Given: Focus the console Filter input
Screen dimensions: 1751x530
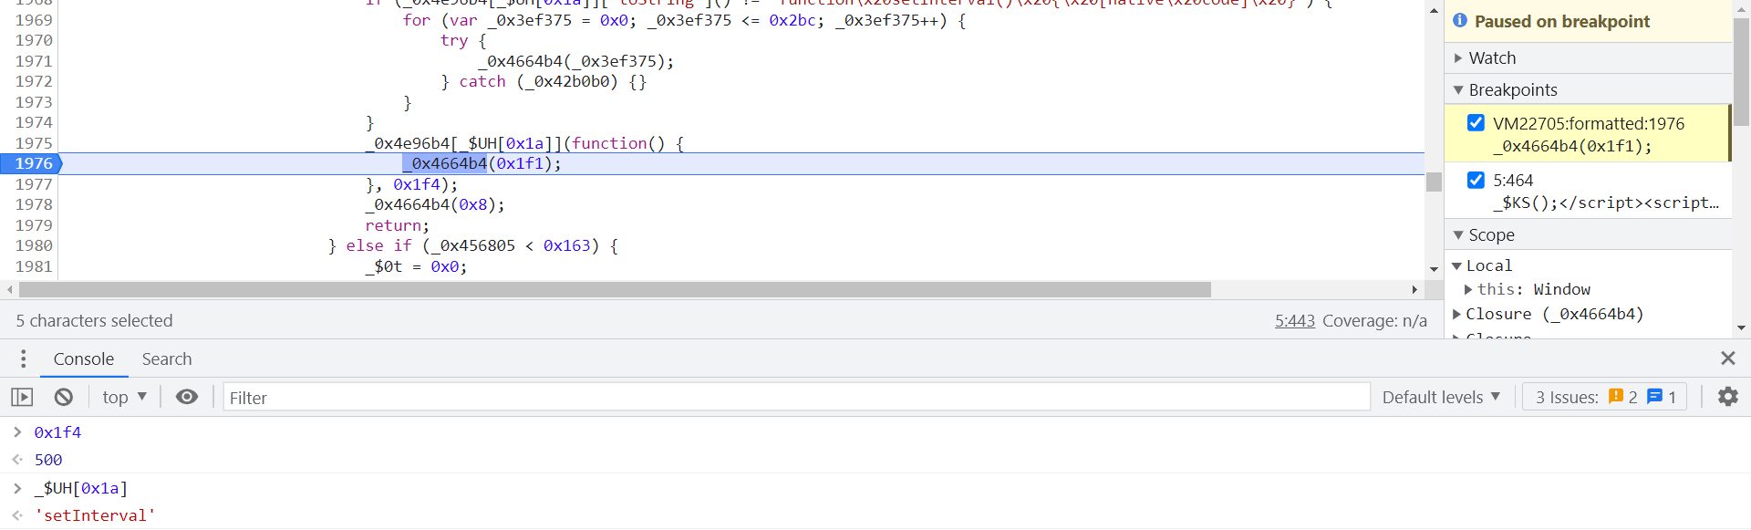Looking at the screenshot, I should click(x=796, y=397).
